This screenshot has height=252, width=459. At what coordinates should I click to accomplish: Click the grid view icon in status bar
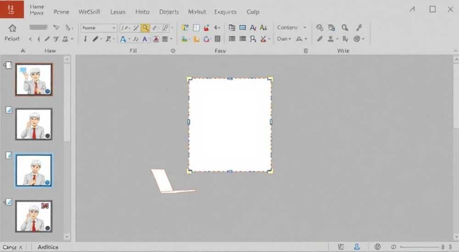point(341,247)
